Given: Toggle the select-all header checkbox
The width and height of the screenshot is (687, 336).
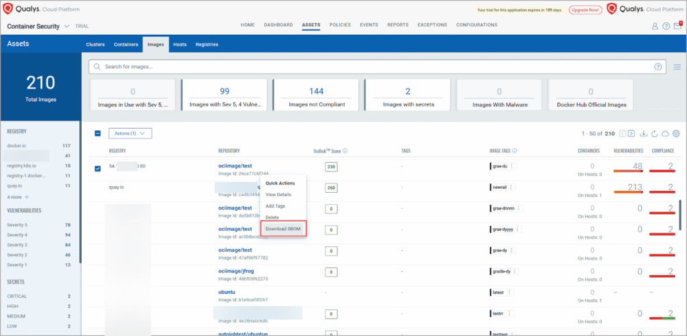Looking at the screenshot, I should [x=98, y=133].
